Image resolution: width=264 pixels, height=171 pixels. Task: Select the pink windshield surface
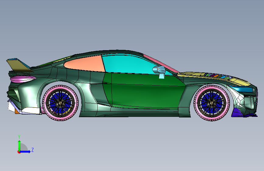161,63
